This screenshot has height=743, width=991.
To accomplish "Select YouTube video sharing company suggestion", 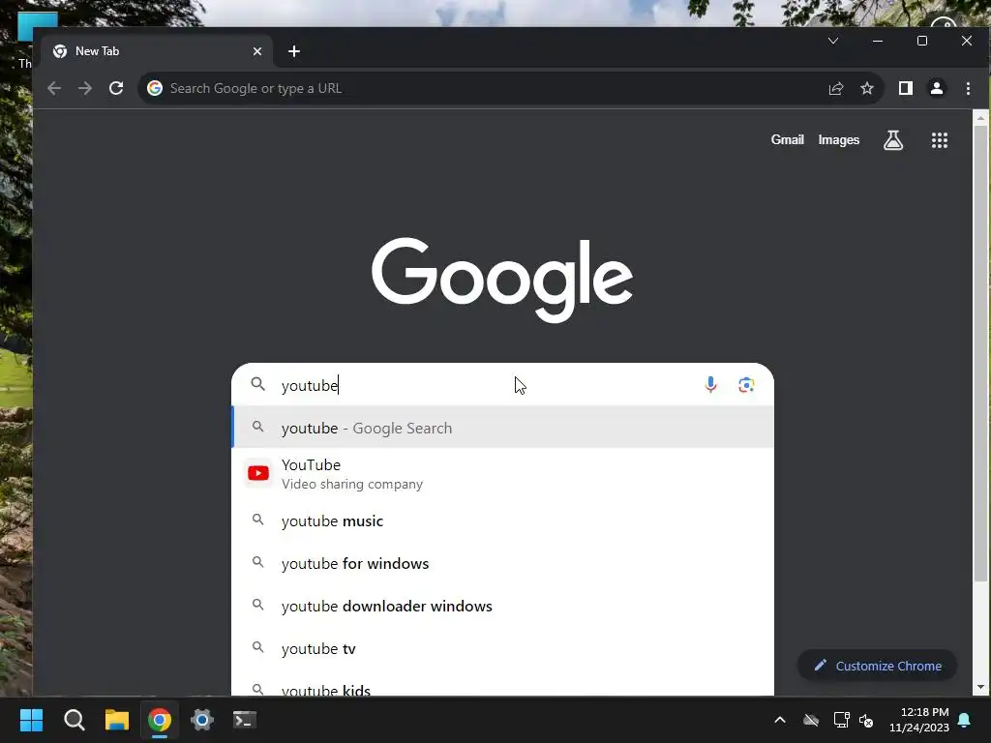I will tap(503, 474).
